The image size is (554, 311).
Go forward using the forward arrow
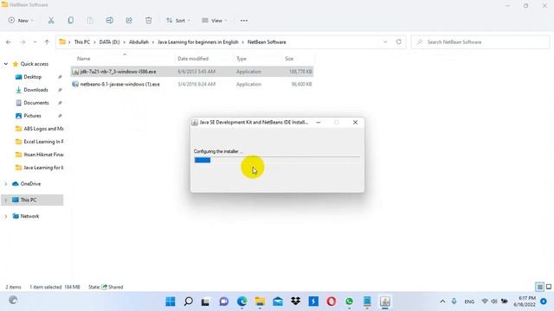coord(23,42)
